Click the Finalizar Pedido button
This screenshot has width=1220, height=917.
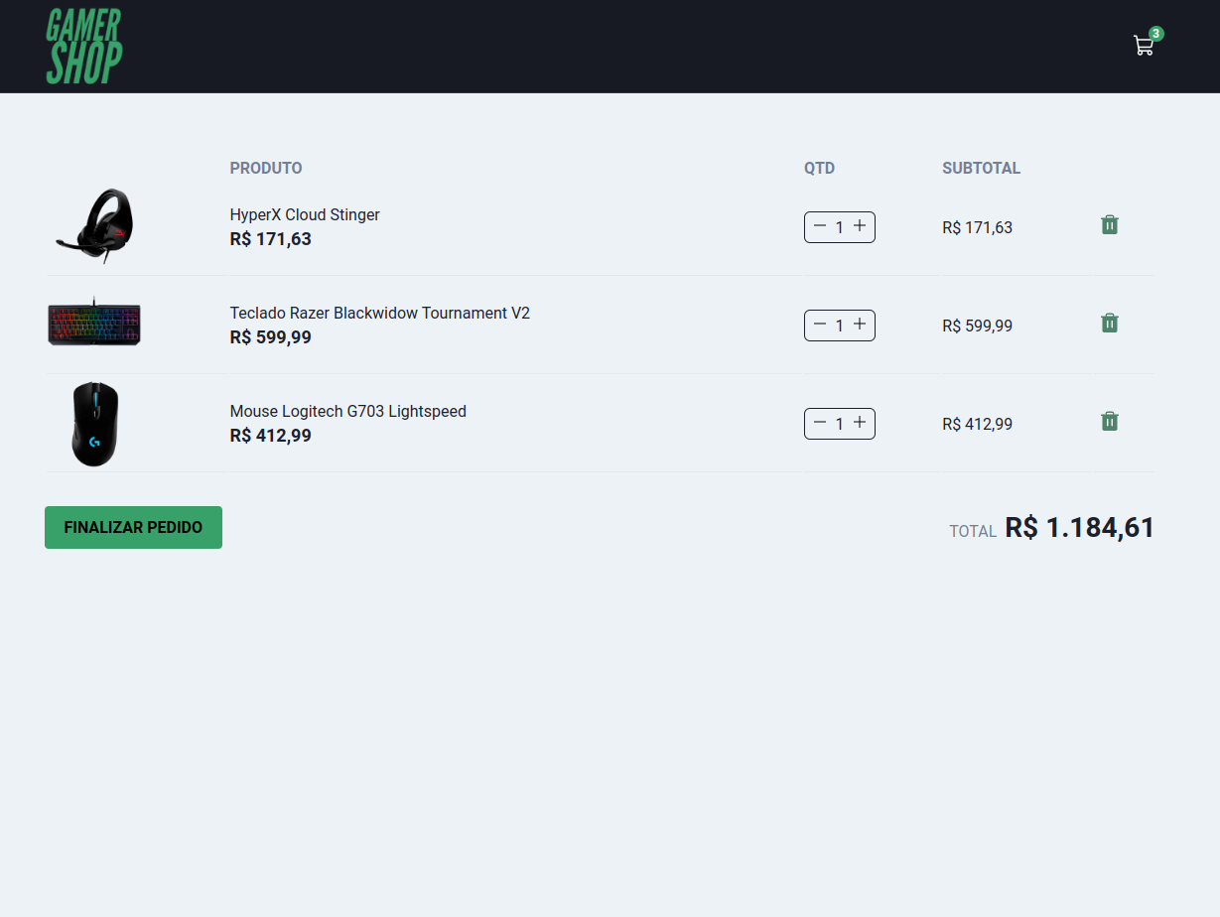coord(133,527)
